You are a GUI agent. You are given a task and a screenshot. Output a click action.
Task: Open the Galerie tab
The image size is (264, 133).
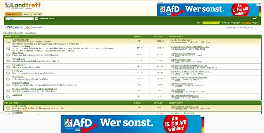[x=27, y=14]
